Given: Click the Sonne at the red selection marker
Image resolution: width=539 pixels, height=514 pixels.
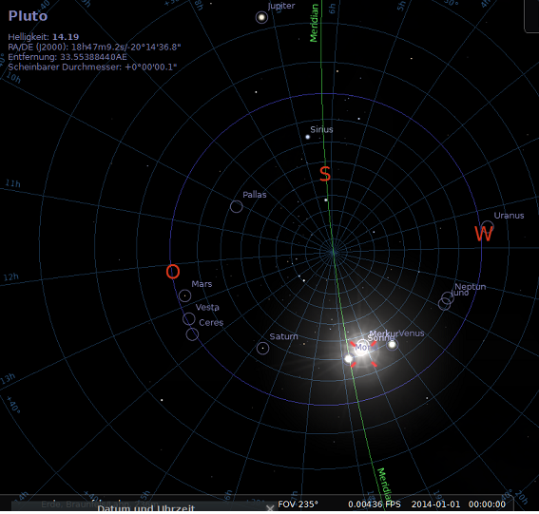Looking at the screenshot, I should pyautogui.click(x=362, y=348).
